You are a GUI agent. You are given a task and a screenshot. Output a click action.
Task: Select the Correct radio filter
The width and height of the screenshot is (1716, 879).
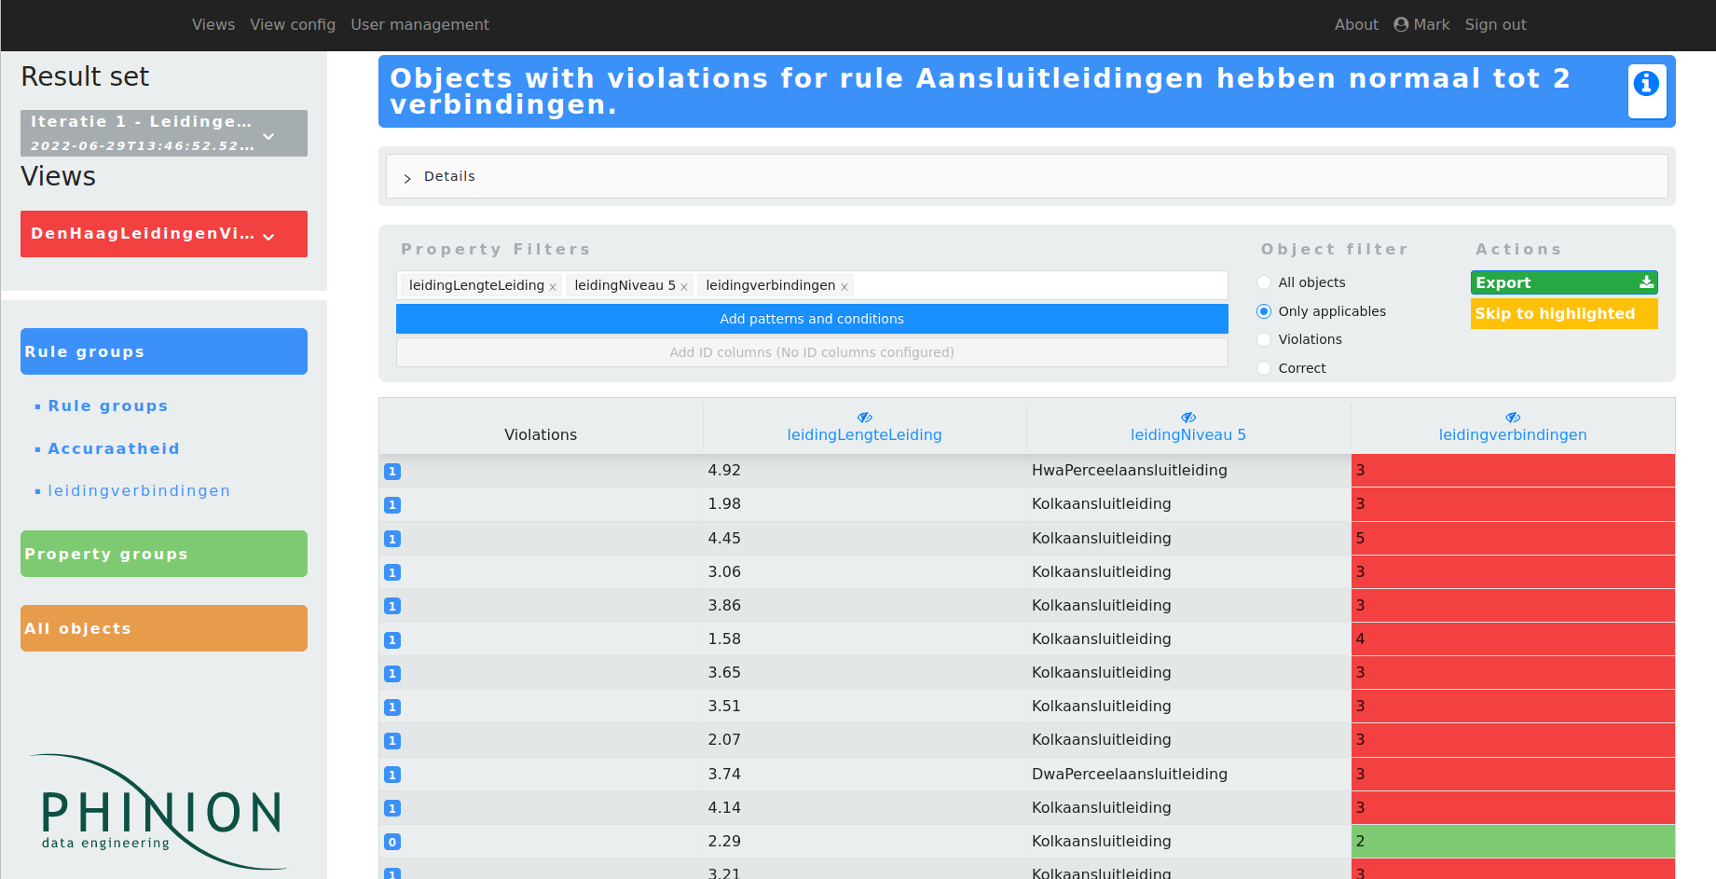(1264, 368)
